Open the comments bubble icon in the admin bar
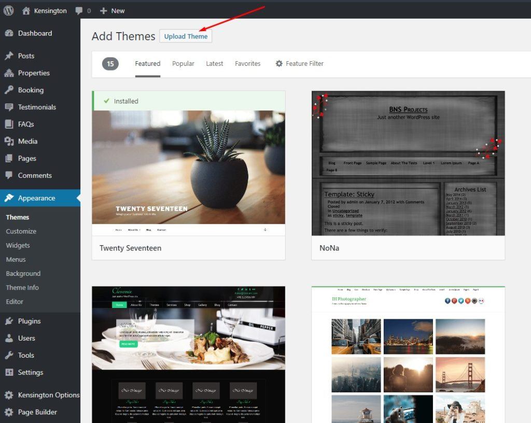Image resolution: width=531 pixels, height=423 pixels. pos(79,11)
